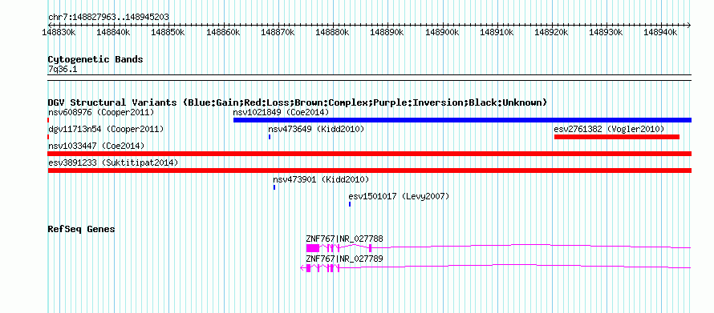Open the dgv11713n54 (Cooper2011) label
The height and width of the screenshot is (313, 714).
[106, 129]
